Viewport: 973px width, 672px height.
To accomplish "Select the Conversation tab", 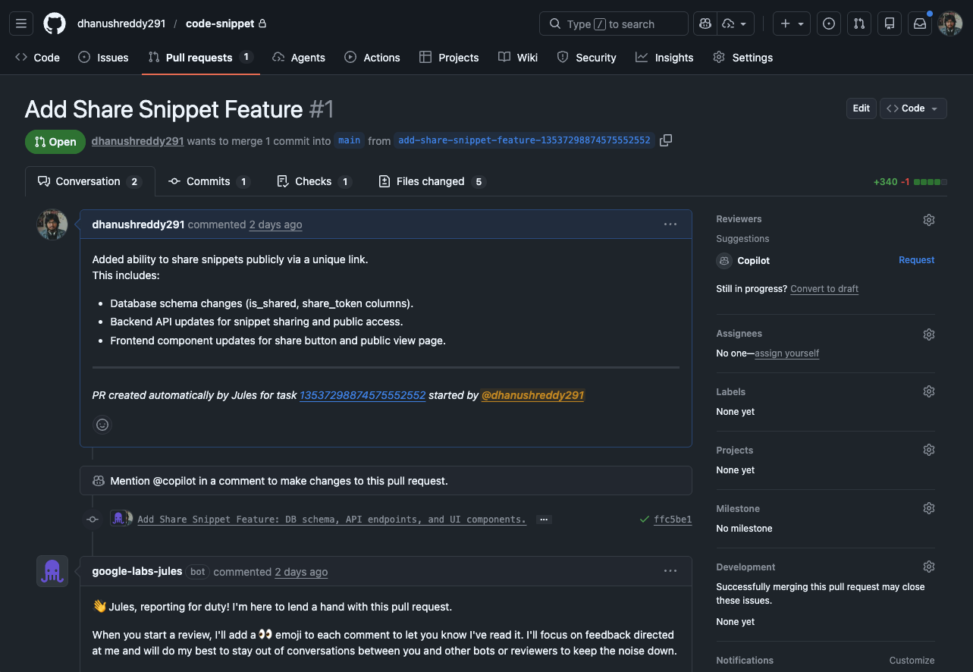I will pos(89,181).
